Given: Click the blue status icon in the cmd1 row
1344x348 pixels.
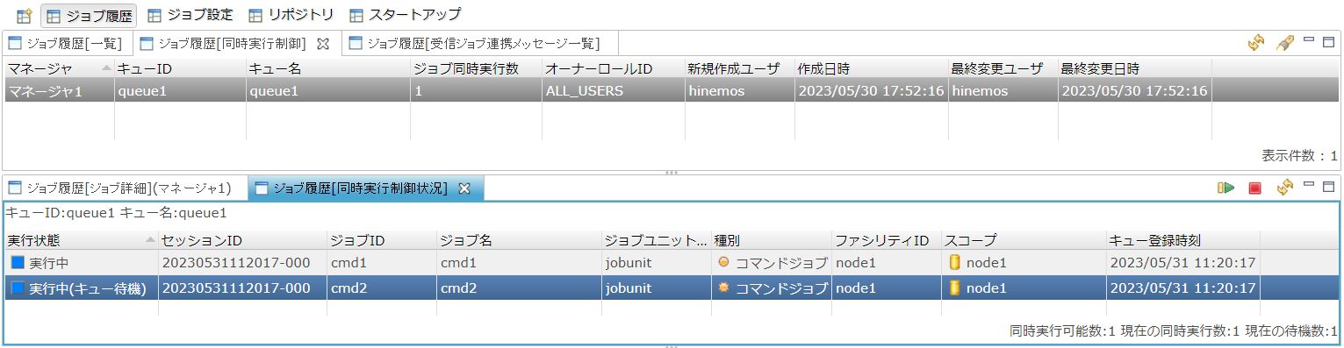Looking at the screenshot, I should (18, 262).
